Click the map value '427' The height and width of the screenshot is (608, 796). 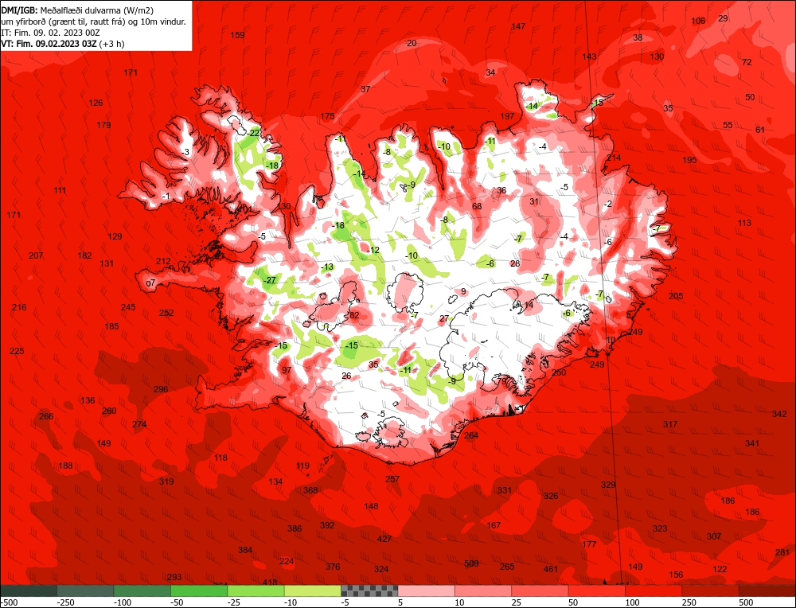point(384,539)
